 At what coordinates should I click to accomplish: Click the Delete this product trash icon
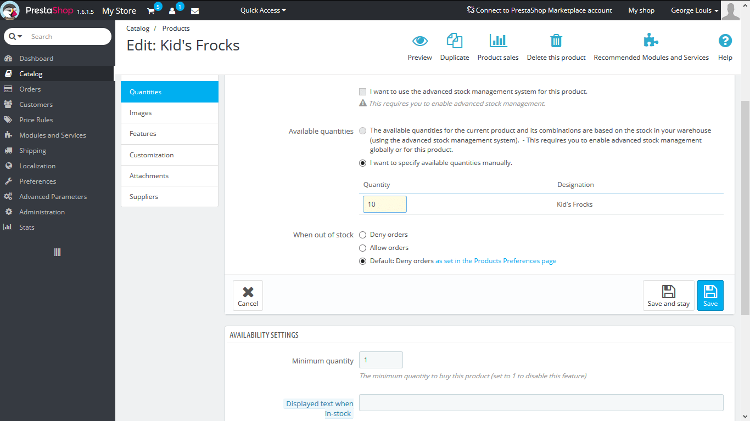pos(556,41)
